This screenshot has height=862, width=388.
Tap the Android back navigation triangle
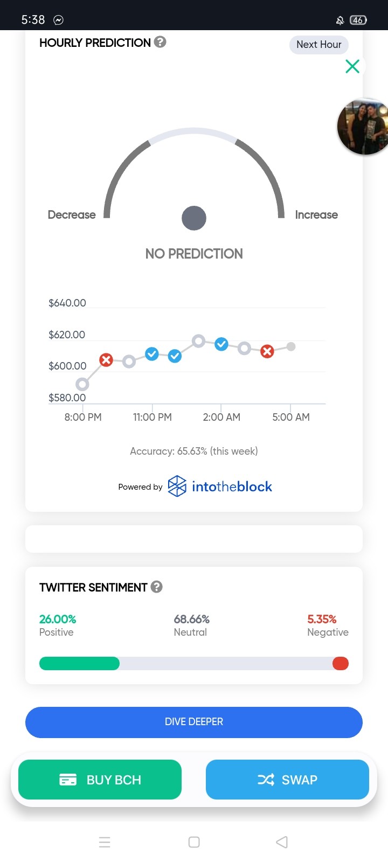[282, 842]
